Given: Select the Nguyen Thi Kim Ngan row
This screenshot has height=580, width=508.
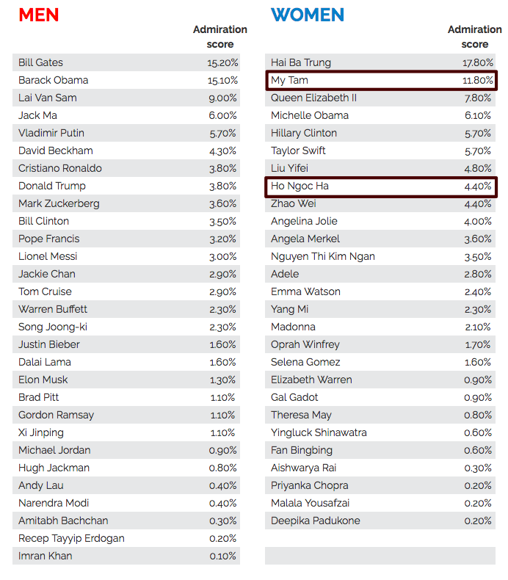Looking at the screenshot, I should (380, 256).
